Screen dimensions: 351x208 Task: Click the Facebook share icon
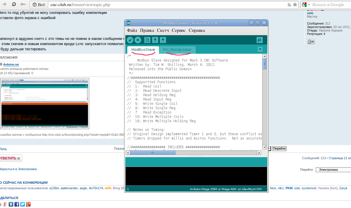click(x=17, y=204)
